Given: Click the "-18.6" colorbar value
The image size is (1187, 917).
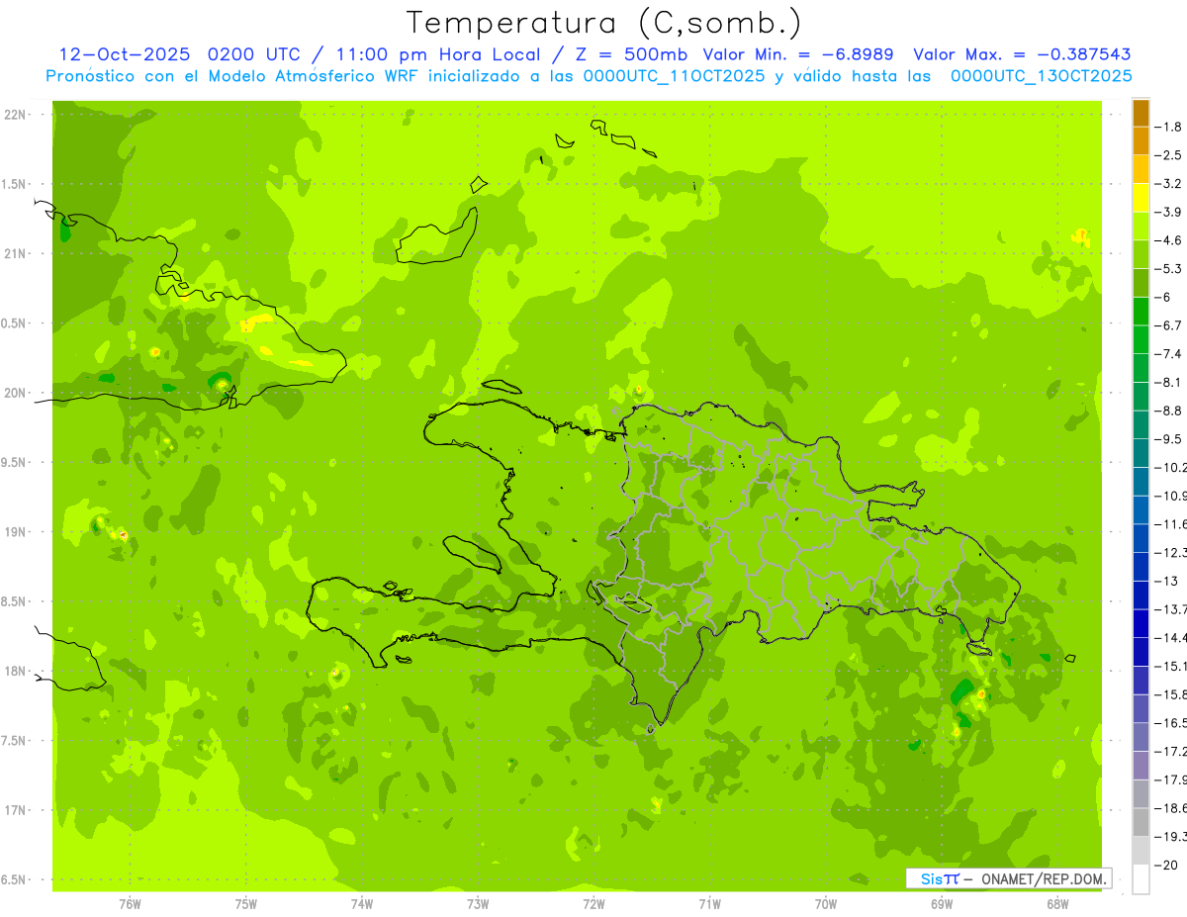Looking at the screenshot, I should tap(1170, 809).
